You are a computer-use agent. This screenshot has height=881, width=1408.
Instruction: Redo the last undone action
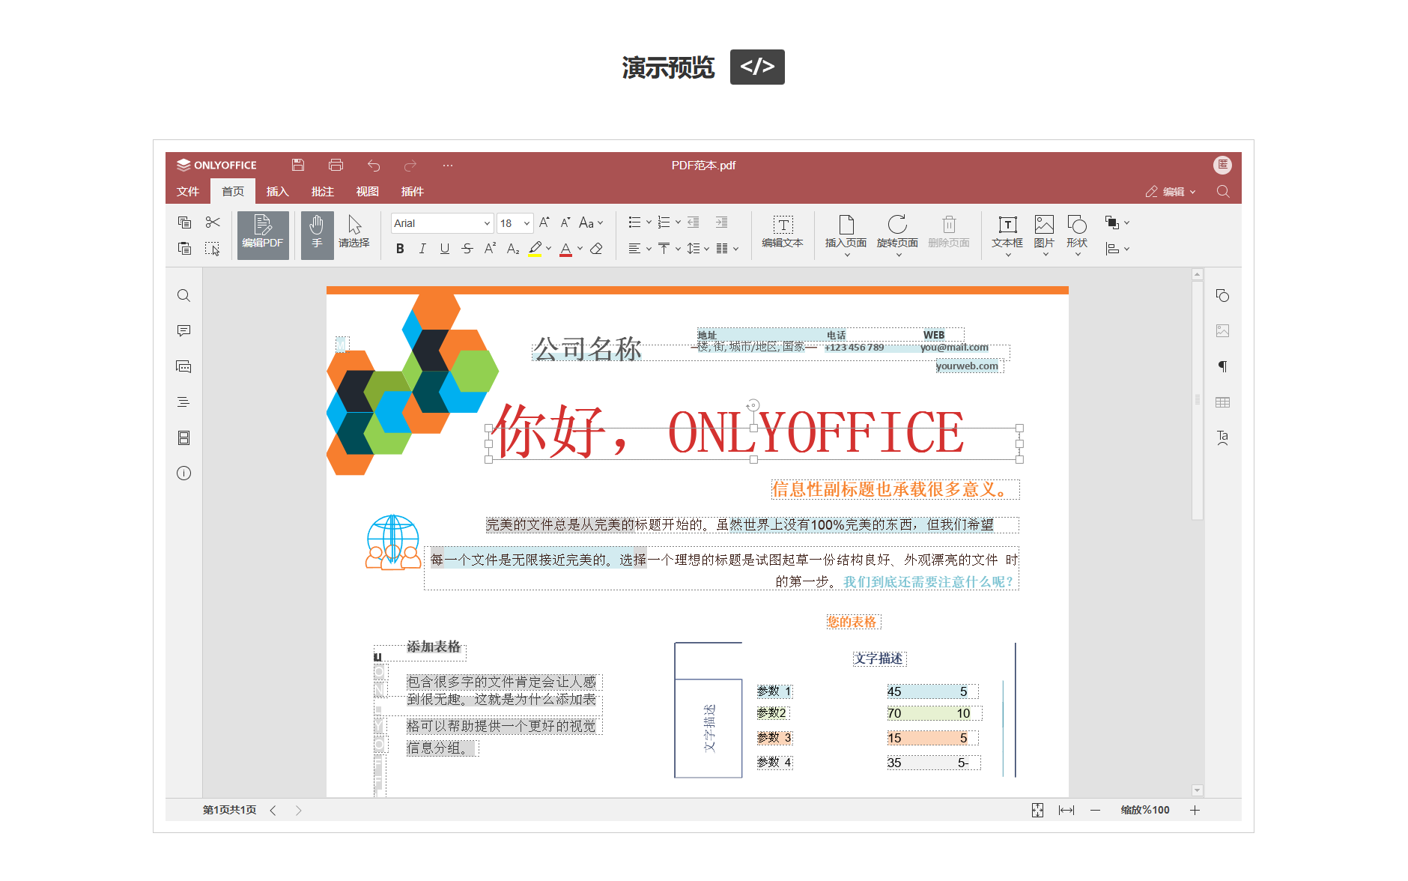tap(410, 165)
